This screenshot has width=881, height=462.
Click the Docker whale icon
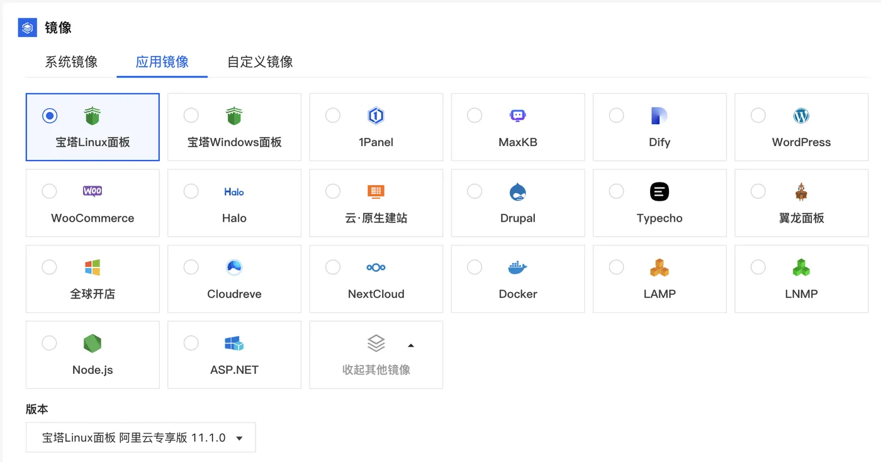(x=518, y=267)
